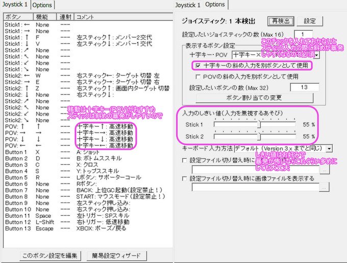Switch to Joystick 1 tab in right window
Image resolution: width=347 pixels, height=263 pixels.
click(x=188, y=5)
